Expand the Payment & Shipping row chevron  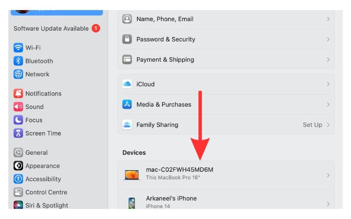(x=328, y=60)
